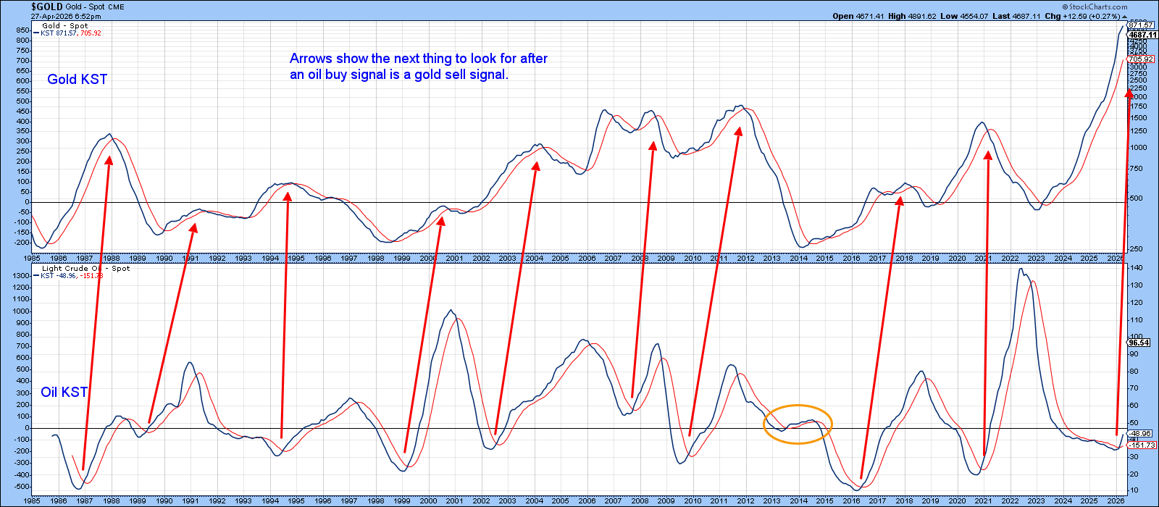Click the red -151.73 value tag
The image size is (1159, 507).
click(1142, 445)
